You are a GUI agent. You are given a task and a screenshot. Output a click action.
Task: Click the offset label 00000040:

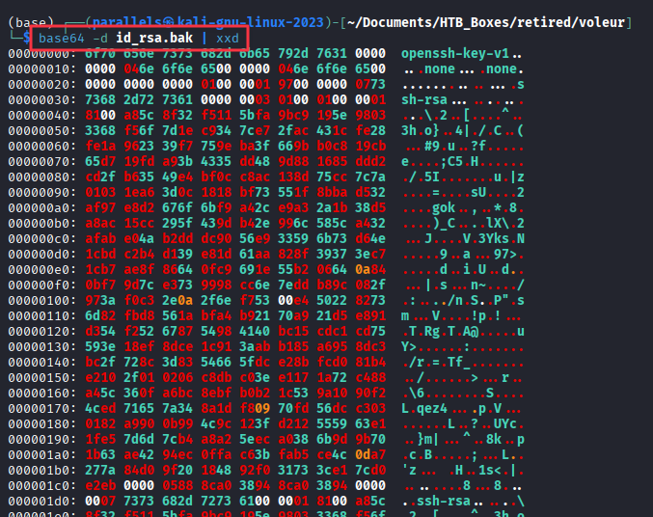pyautogui.click(x=42, y=116)
